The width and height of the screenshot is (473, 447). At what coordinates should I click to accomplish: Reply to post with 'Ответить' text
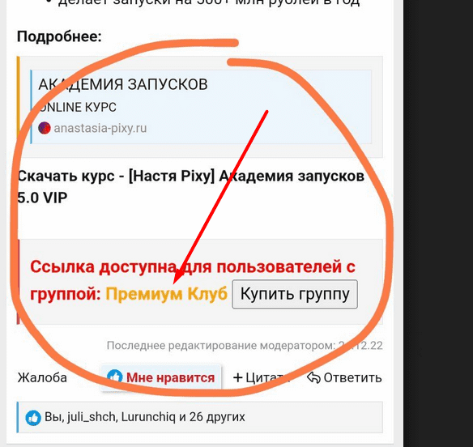352,377
